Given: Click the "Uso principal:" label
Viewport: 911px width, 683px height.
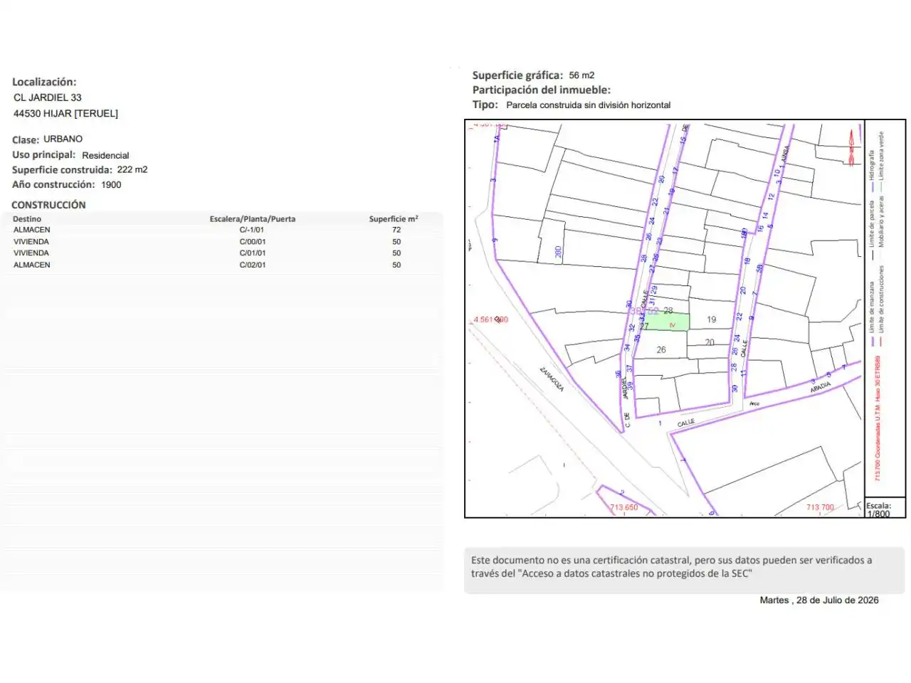Looking at the screenshot, I should pos(43,154).
